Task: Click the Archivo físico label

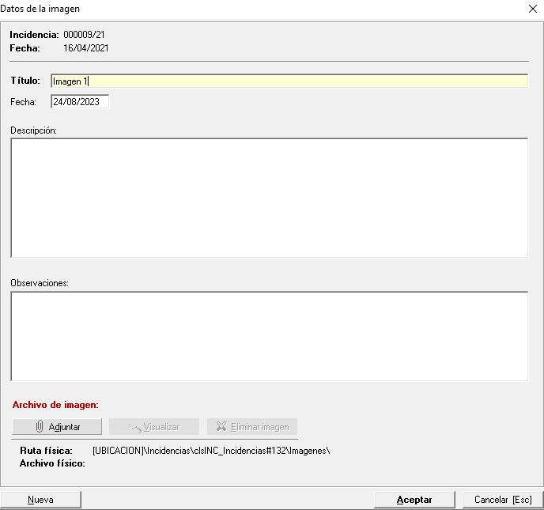Action: coord(52,463)
